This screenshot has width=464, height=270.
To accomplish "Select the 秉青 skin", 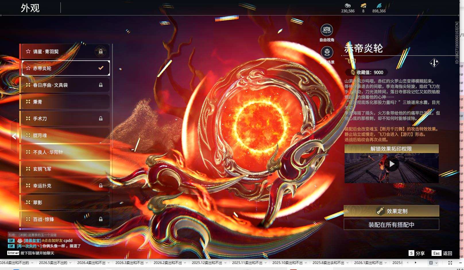I will pyautogui.click(x=65, y=102).
